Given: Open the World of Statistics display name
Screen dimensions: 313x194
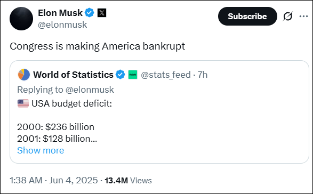Looking at the screenshot, I should pyautogui.click(x=73, y=75).
